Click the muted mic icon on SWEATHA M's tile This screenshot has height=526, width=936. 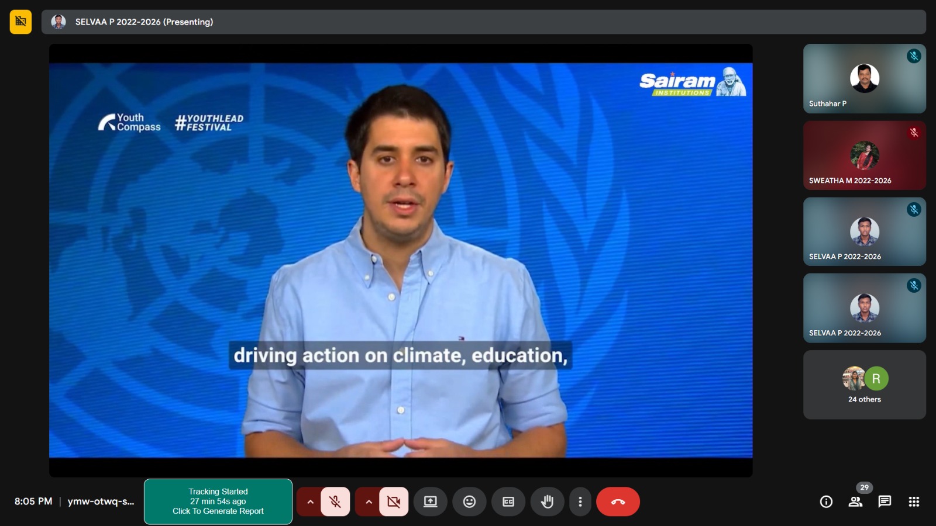[914, 133]
